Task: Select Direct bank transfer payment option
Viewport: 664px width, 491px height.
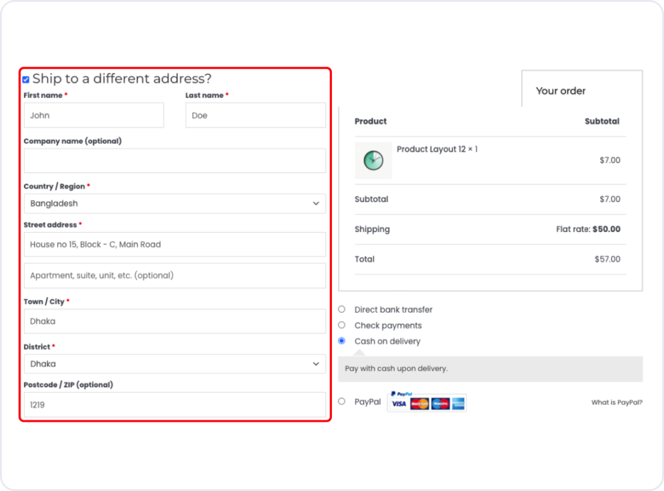Action: click(342, 310)
